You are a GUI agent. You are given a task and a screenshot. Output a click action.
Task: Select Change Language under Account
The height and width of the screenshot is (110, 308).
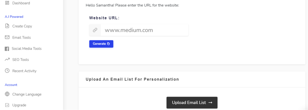(27, 94)
